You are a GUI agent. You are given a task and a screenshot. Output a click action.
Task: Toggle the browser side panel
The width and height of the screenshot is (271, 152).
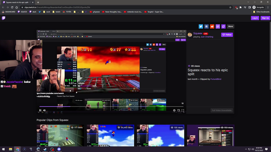(249, 7)
